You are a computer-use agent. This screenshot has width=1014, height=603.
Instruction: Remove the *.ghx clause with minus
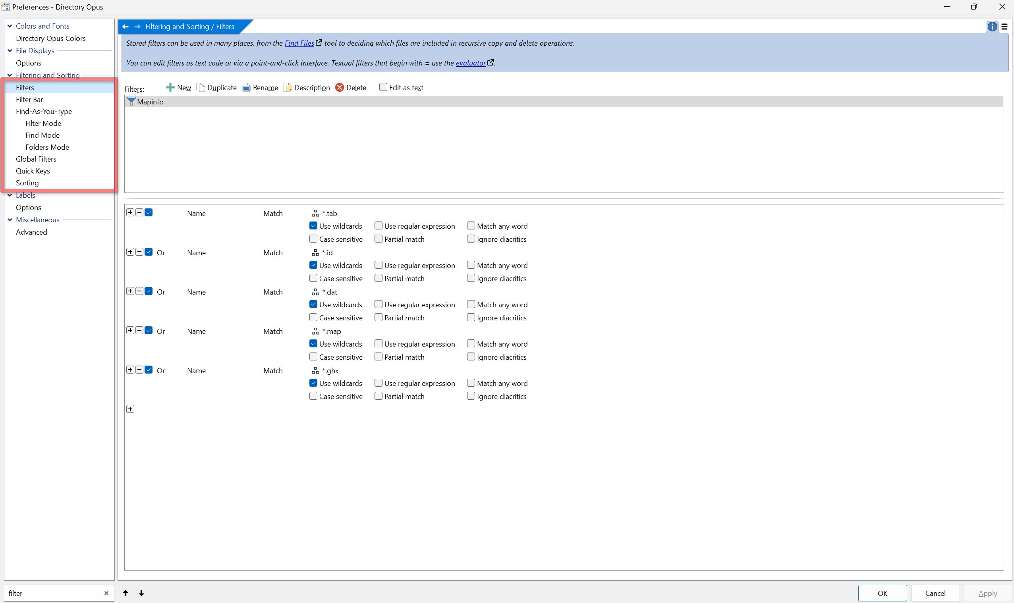tap(139, 370)
